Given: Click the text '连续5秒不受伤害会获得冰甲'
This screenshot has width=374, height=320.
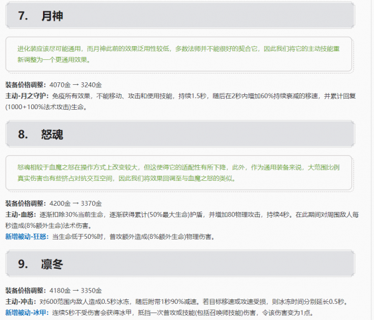Looking at the screenshot, I should click(x=92, y=313).
